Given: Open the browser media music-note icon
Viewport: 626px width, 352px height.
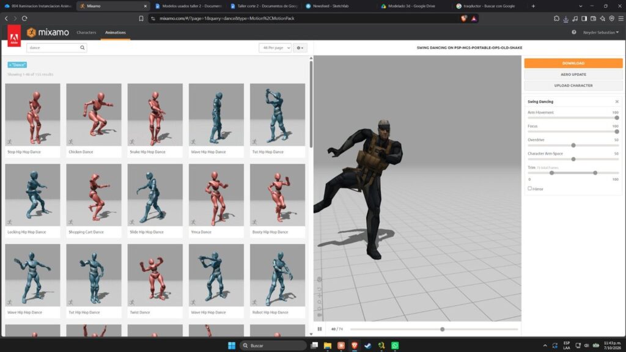Looking at the screenshot, I should point(575,18).
